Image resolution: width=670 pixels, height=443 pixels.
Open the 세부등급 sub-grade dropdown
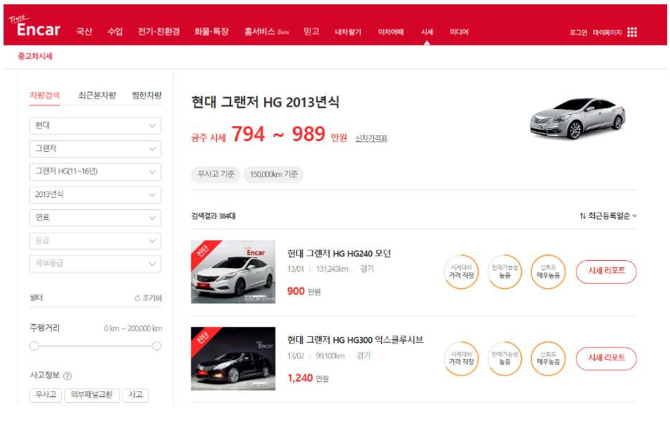coord(95,264)
